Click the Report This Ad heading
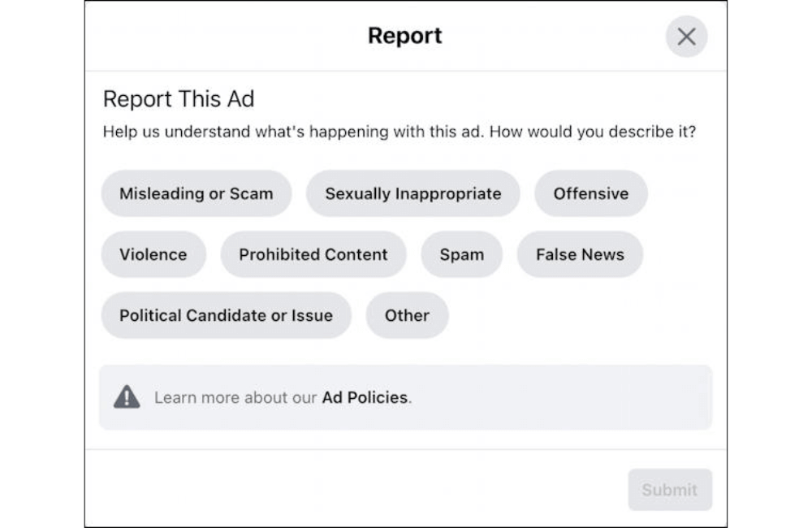 coord(178,99)
